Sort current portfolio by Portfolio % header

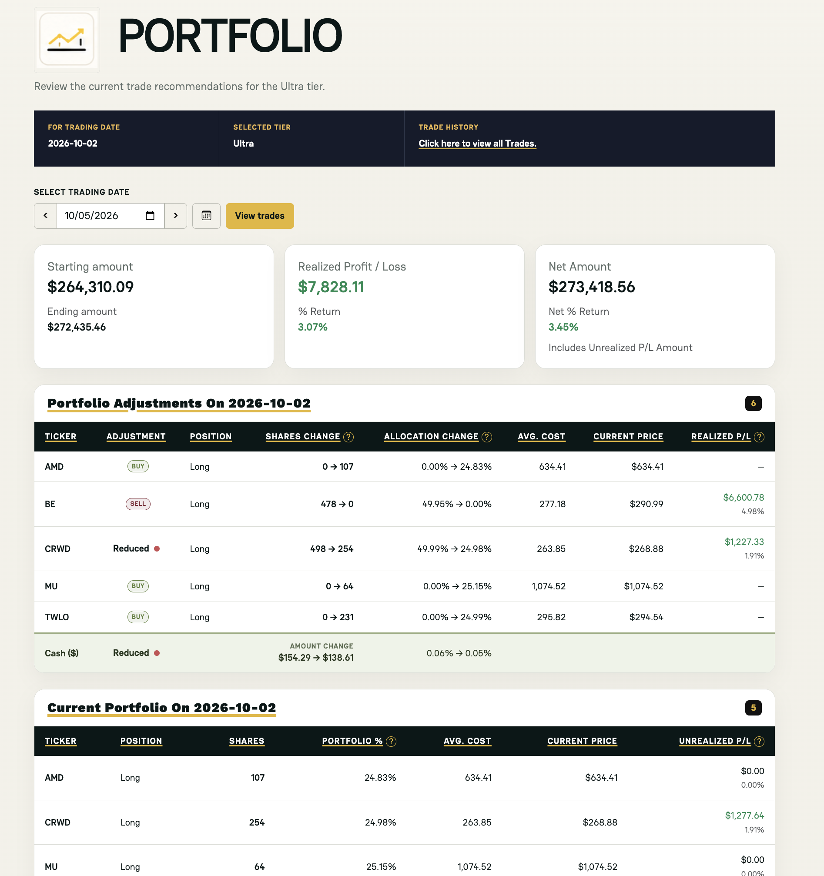(352, 741)
